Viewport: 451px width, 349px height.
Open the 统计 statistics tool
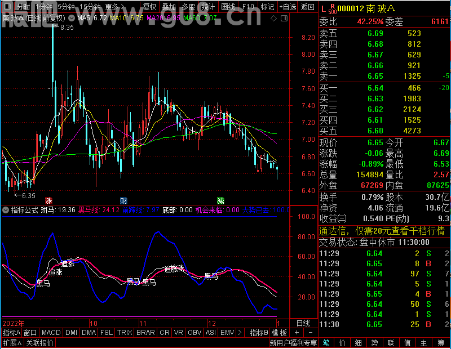click(x=208, y=7)
